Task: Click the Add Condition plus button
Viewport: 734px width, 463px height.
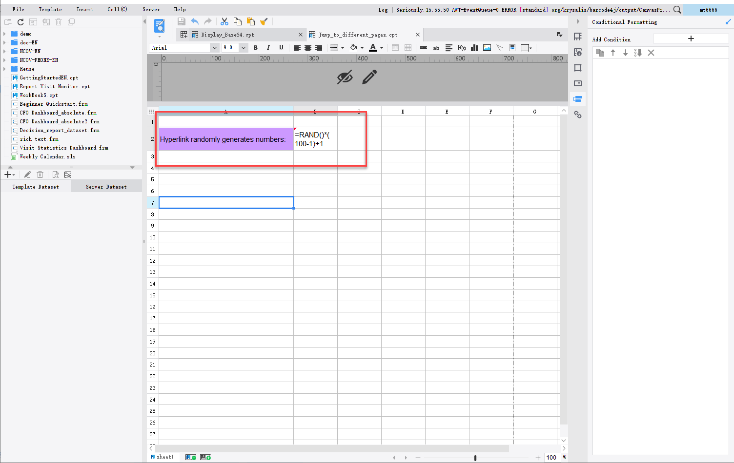Action: tap(691, 39)
